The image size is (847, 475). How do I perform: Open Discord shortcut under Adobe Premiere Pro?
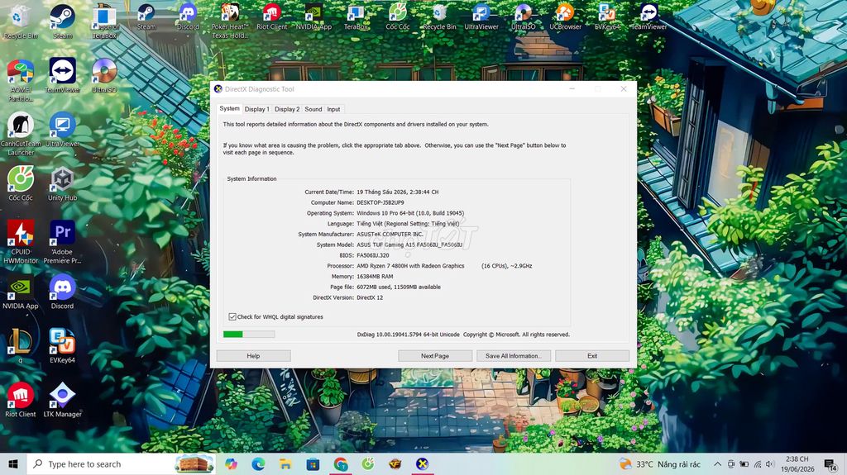(62, 292)
